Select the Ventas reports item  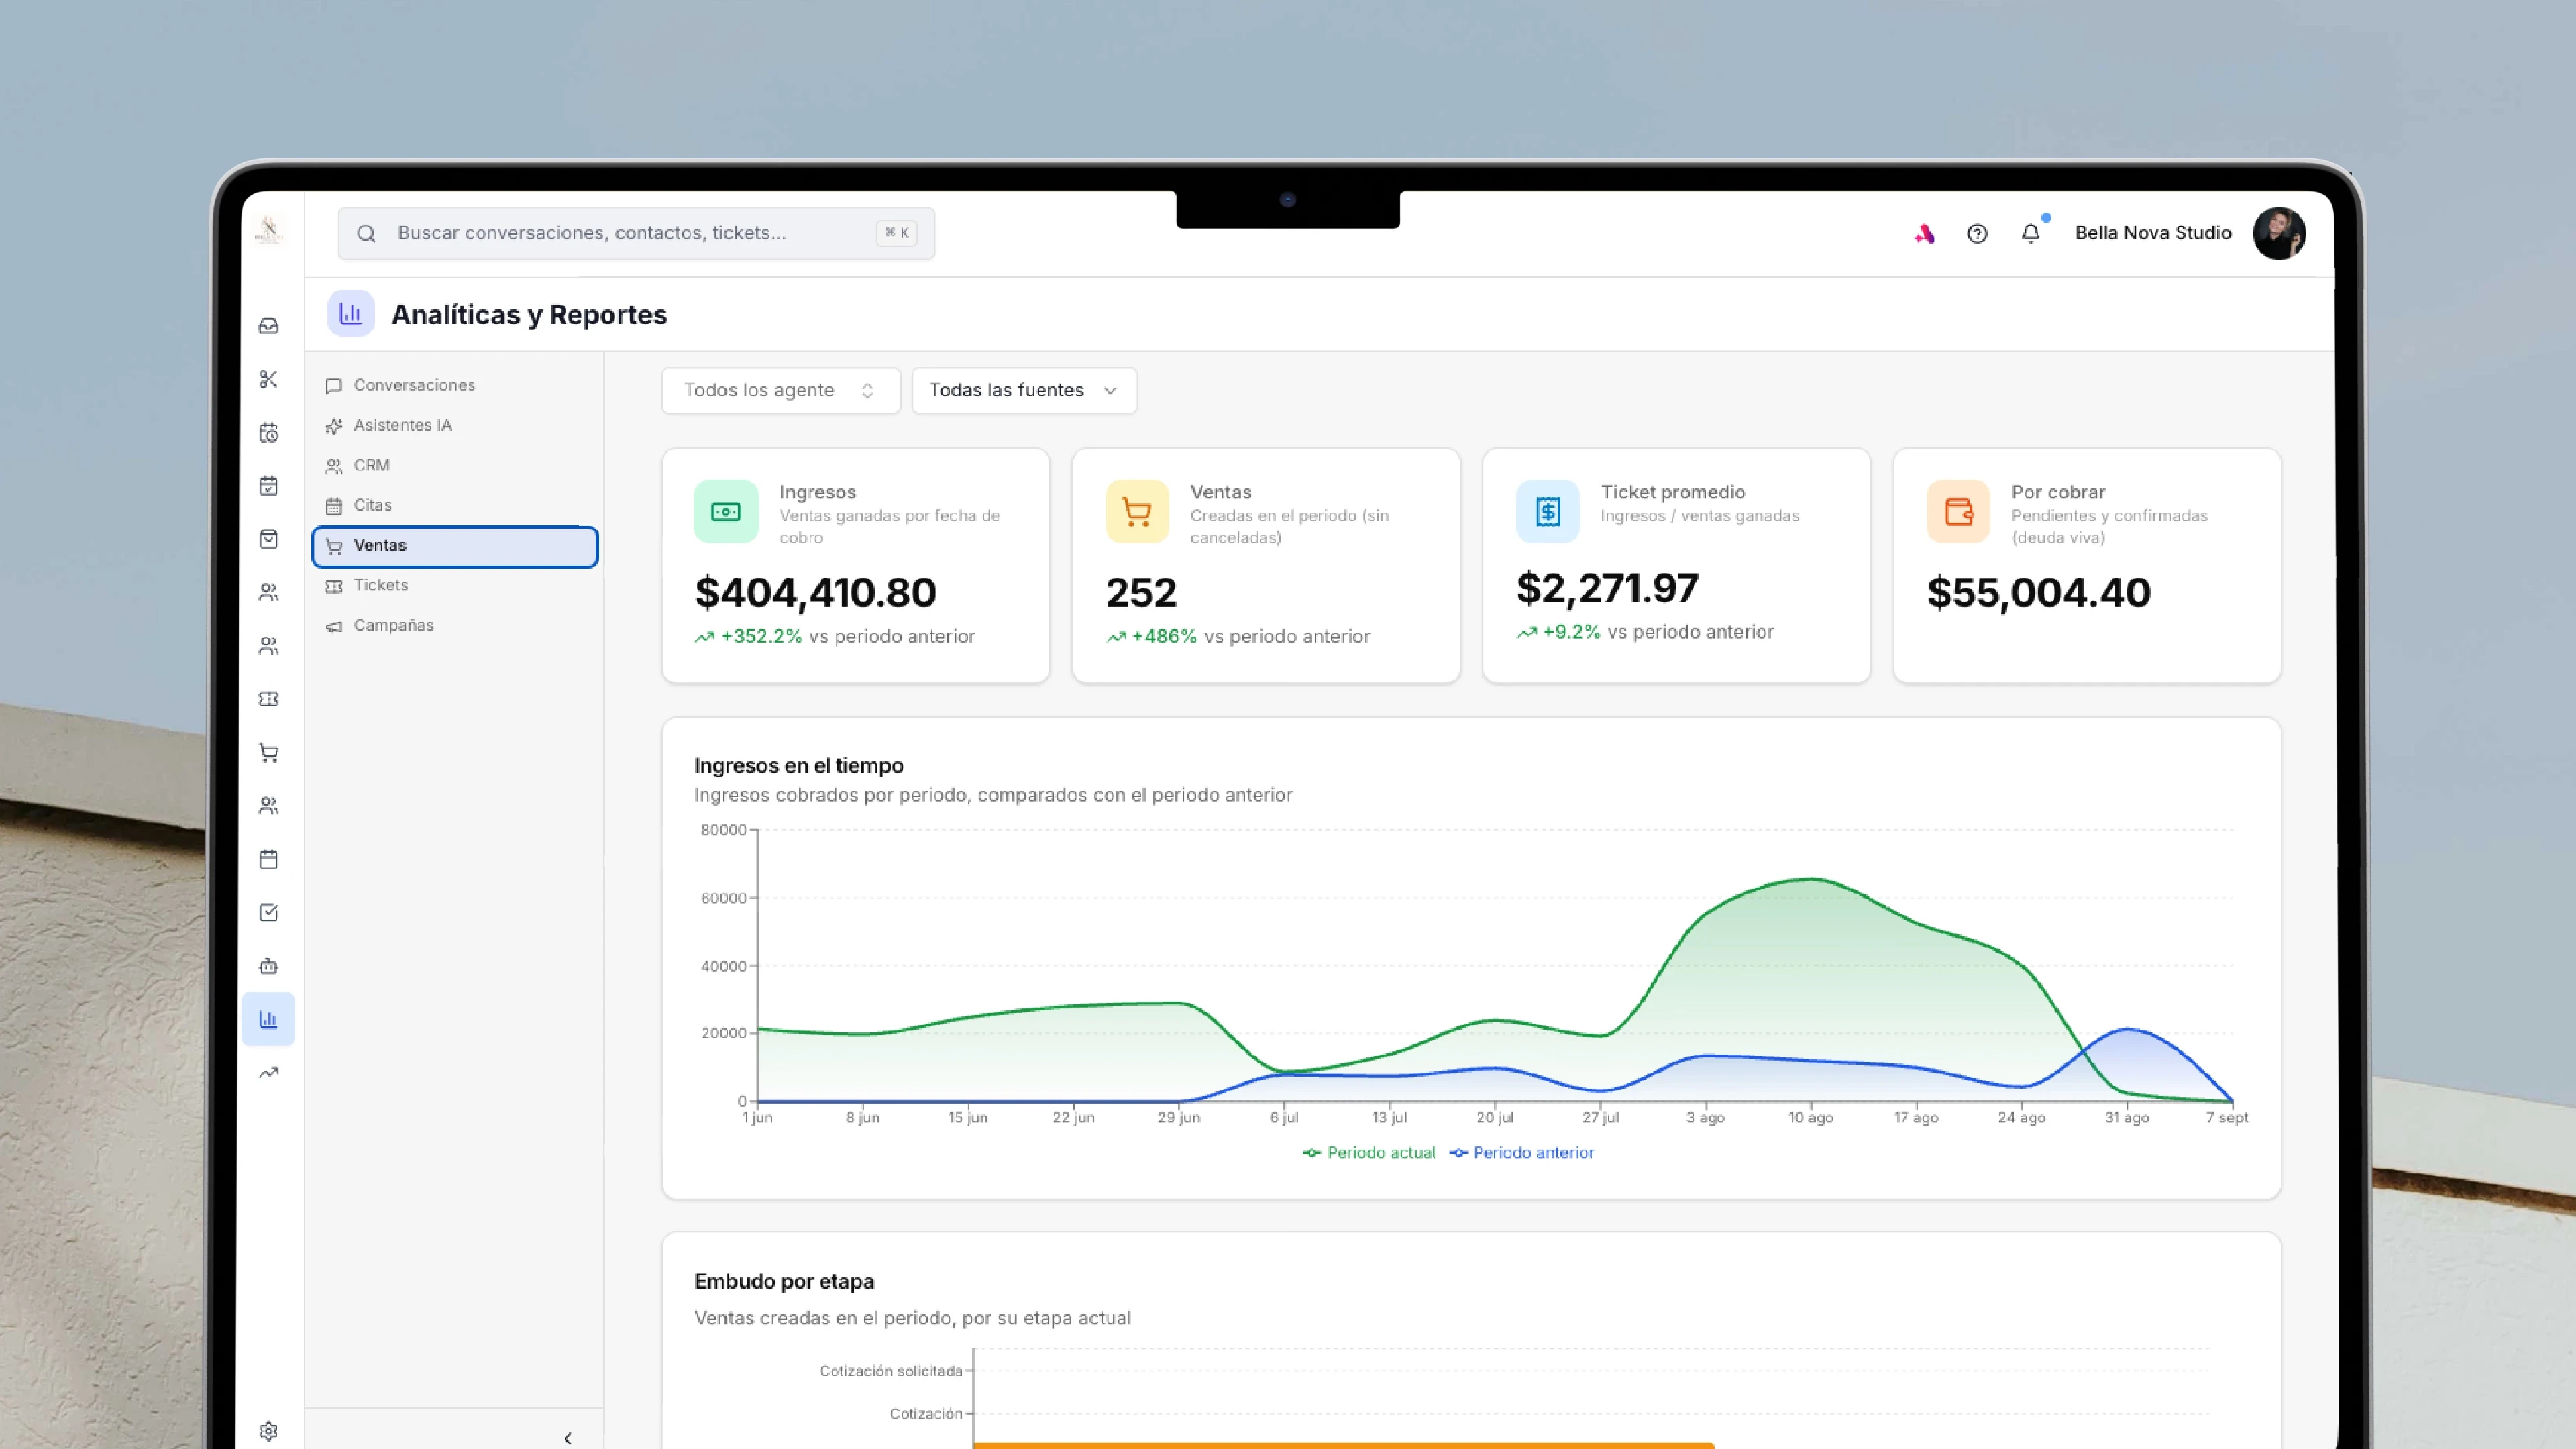[455, 546]
